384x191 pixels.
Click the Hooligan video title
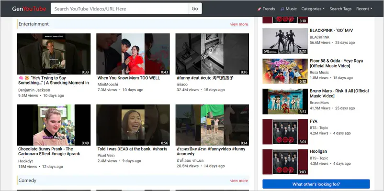(x=318, y=151)
